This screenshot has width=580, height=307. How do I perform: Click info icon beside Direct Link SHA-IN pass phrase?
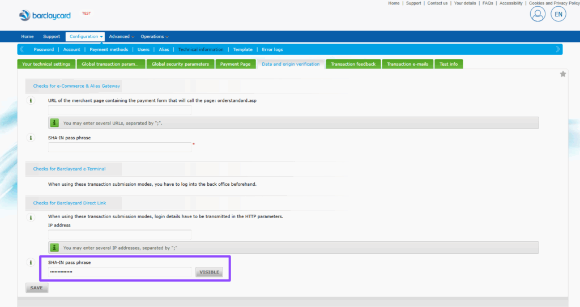pos(31,263)
